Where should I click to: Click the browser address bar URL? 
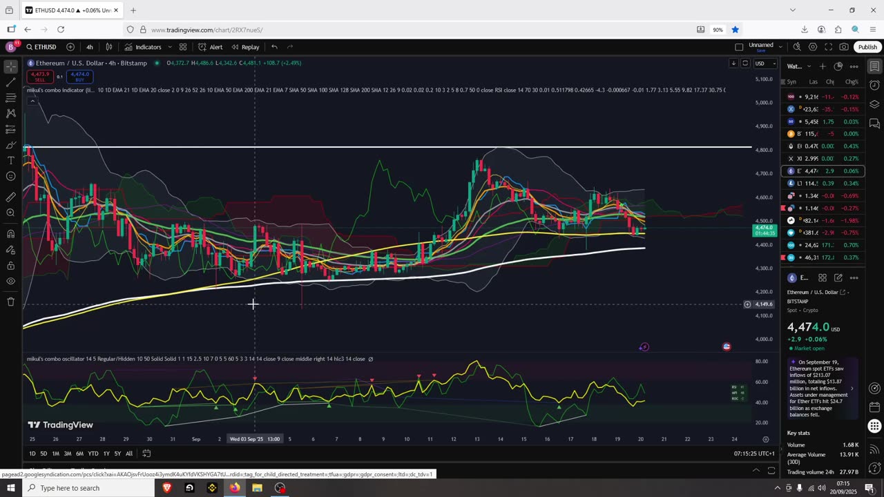tap(207, 30)
